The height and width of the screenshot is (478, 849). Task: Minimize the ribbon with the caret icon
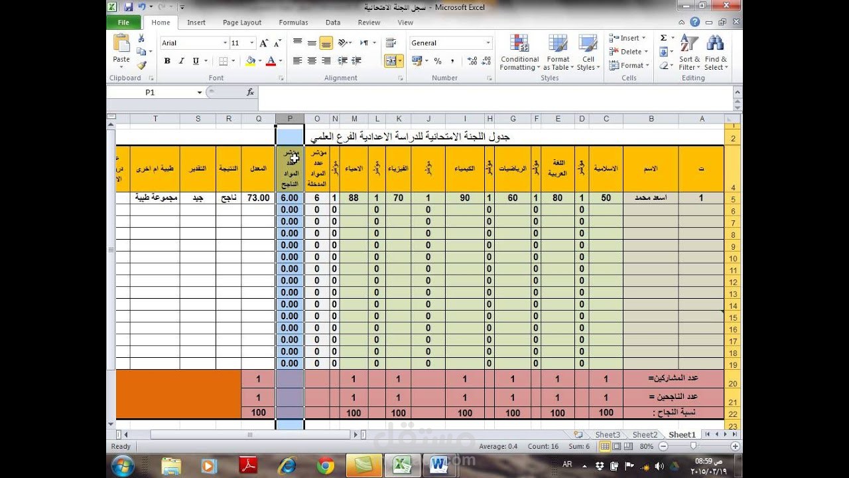click(683, 22)
